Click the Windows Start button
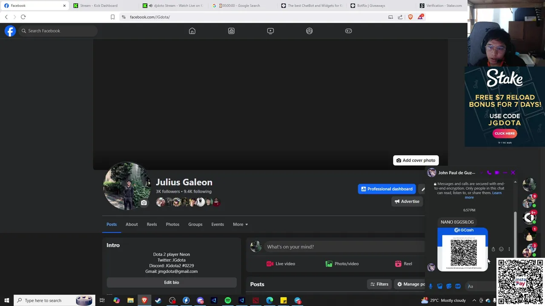Viewport: 545px width, 306px height. [x=7, y=300]
